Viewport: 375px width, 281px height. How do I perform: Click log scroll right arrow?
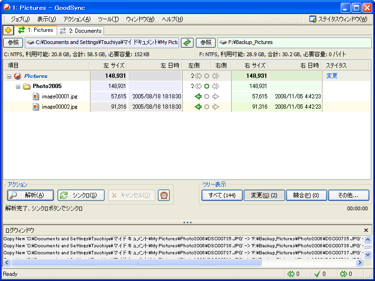tap(360, 263)
